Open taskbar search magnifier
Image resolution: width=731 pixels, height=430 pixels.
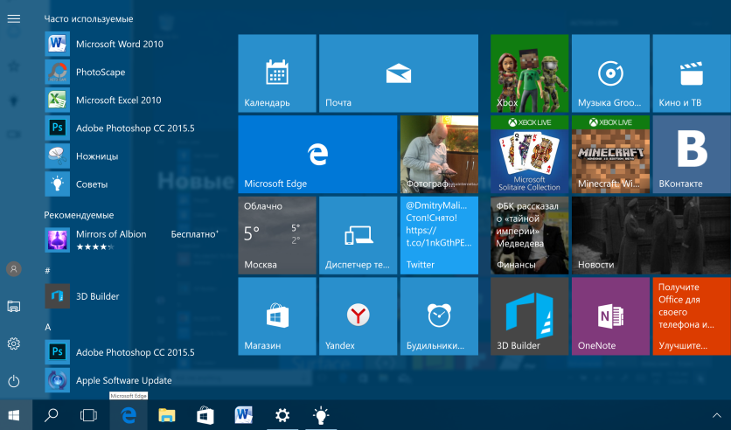[51, 414]
